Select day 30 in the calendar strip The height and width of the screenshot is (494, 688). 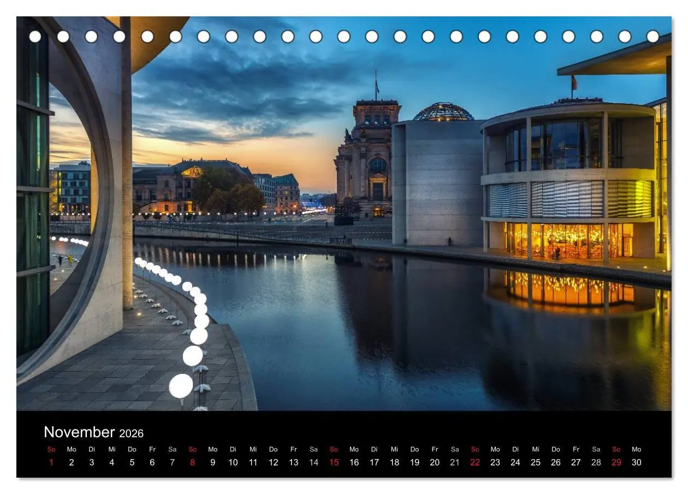point(637,462)
